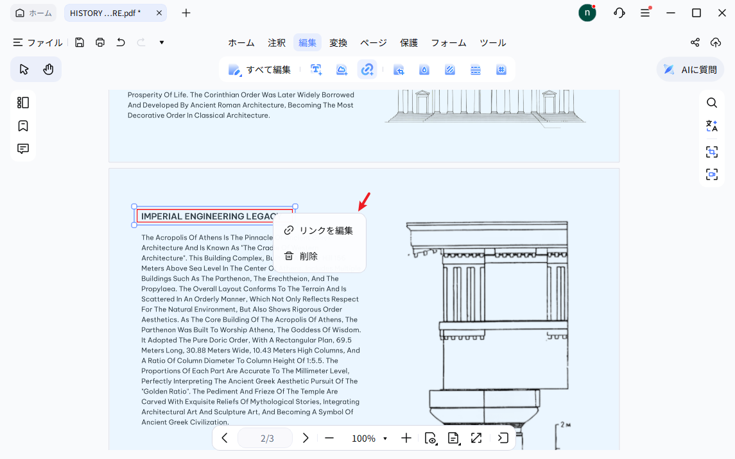Open the Bates numbering tool
The width and height of the screenshot is (735, 459).
click(501, 70)
